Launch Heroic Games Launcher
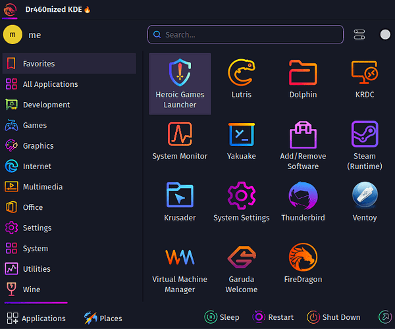The width and height of the screenshot is (395, 329). point(180,84)
